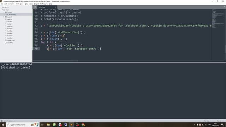Expand the output folder
The width and height of the screenshot is (226, 127).
(x=4, y=17)
